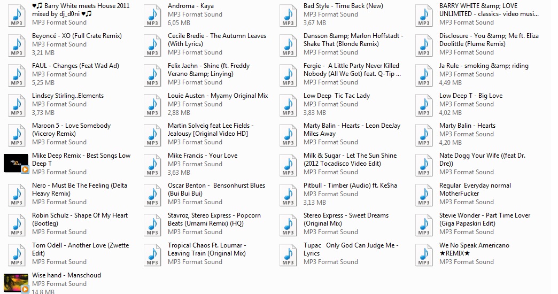Click the 14,8 MB size label
Screen dimensions: 558x294
pyautogui.click(x=43, y=291)
